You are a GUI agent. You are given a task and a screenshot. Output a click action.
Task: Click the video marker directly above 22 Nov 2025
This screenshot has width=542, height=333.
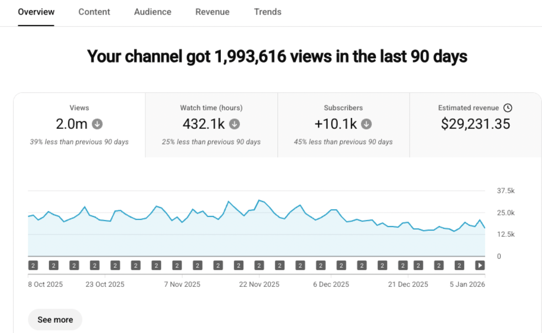(259, 265)
